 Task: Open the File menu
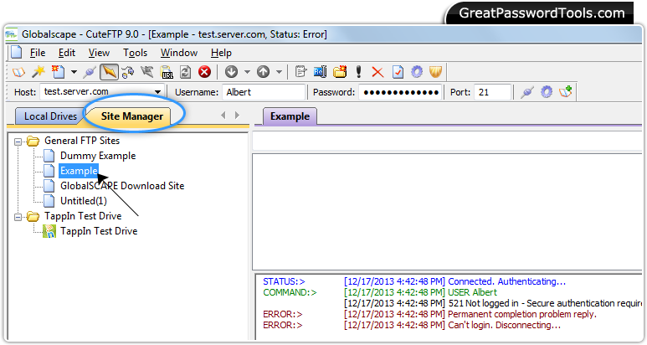tap(38, 53)
